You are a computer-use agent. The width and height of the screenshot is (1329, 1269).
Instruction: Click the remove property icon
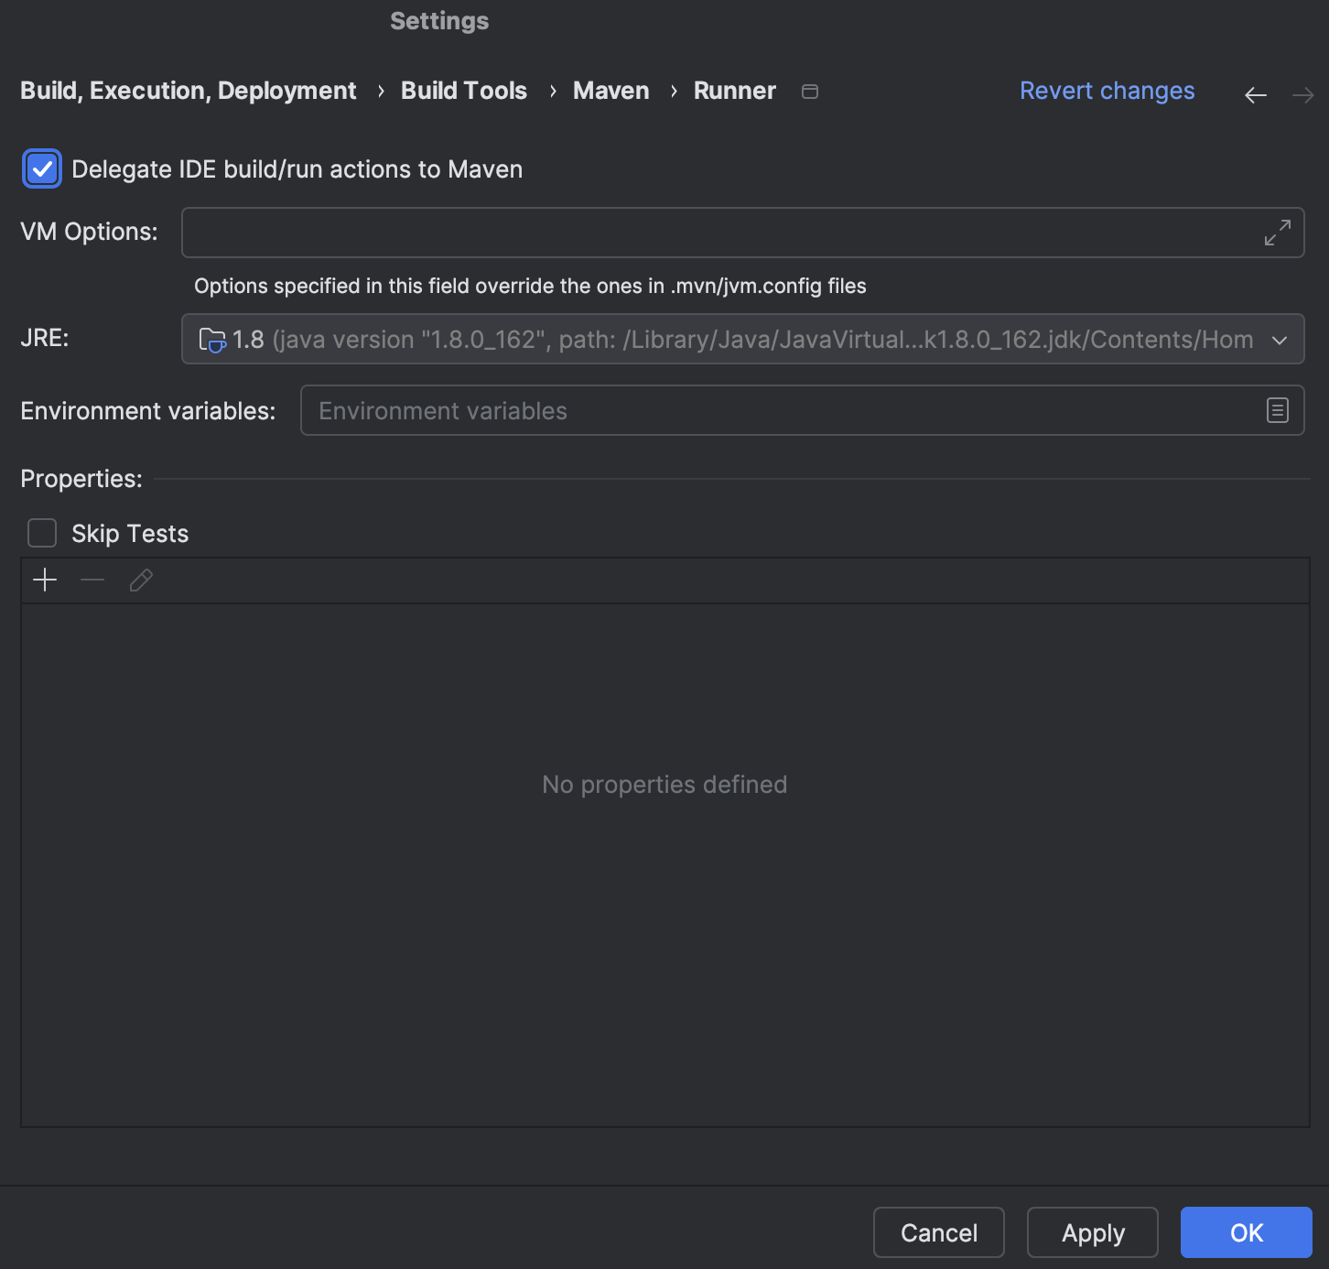(x=92, y=580)
